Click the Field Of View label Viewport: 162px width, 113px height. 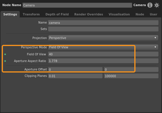click(x=36, y=54)
